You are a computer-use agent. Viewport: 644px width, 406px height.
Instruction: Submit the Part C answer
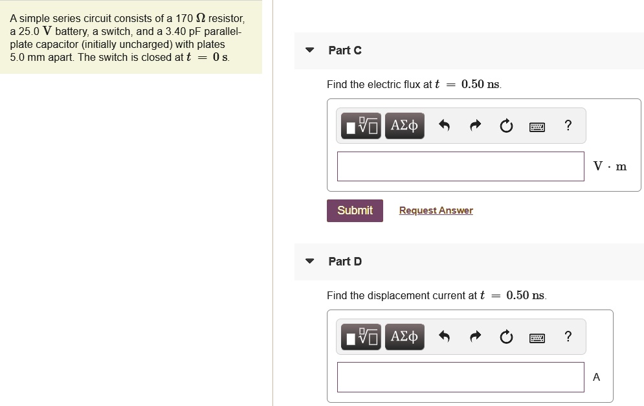[355, 210]
